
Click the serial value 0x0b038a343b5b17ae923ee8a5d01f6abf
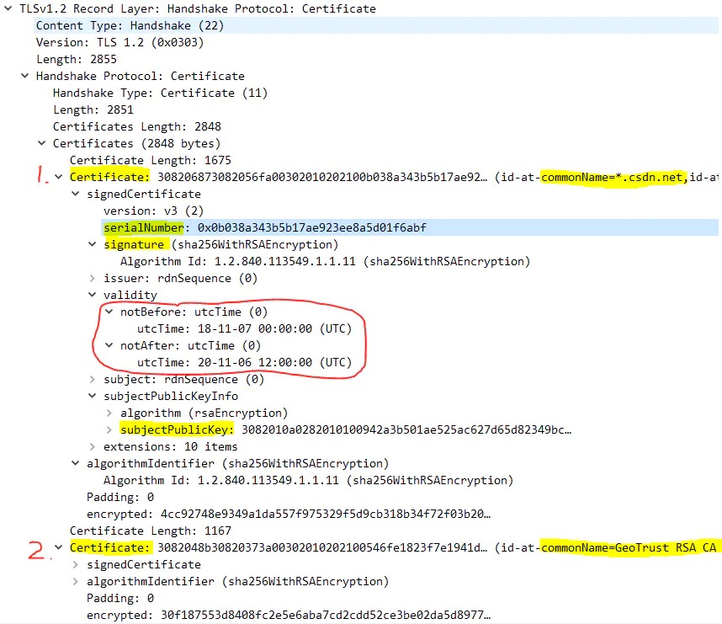(x=311, y=227)
